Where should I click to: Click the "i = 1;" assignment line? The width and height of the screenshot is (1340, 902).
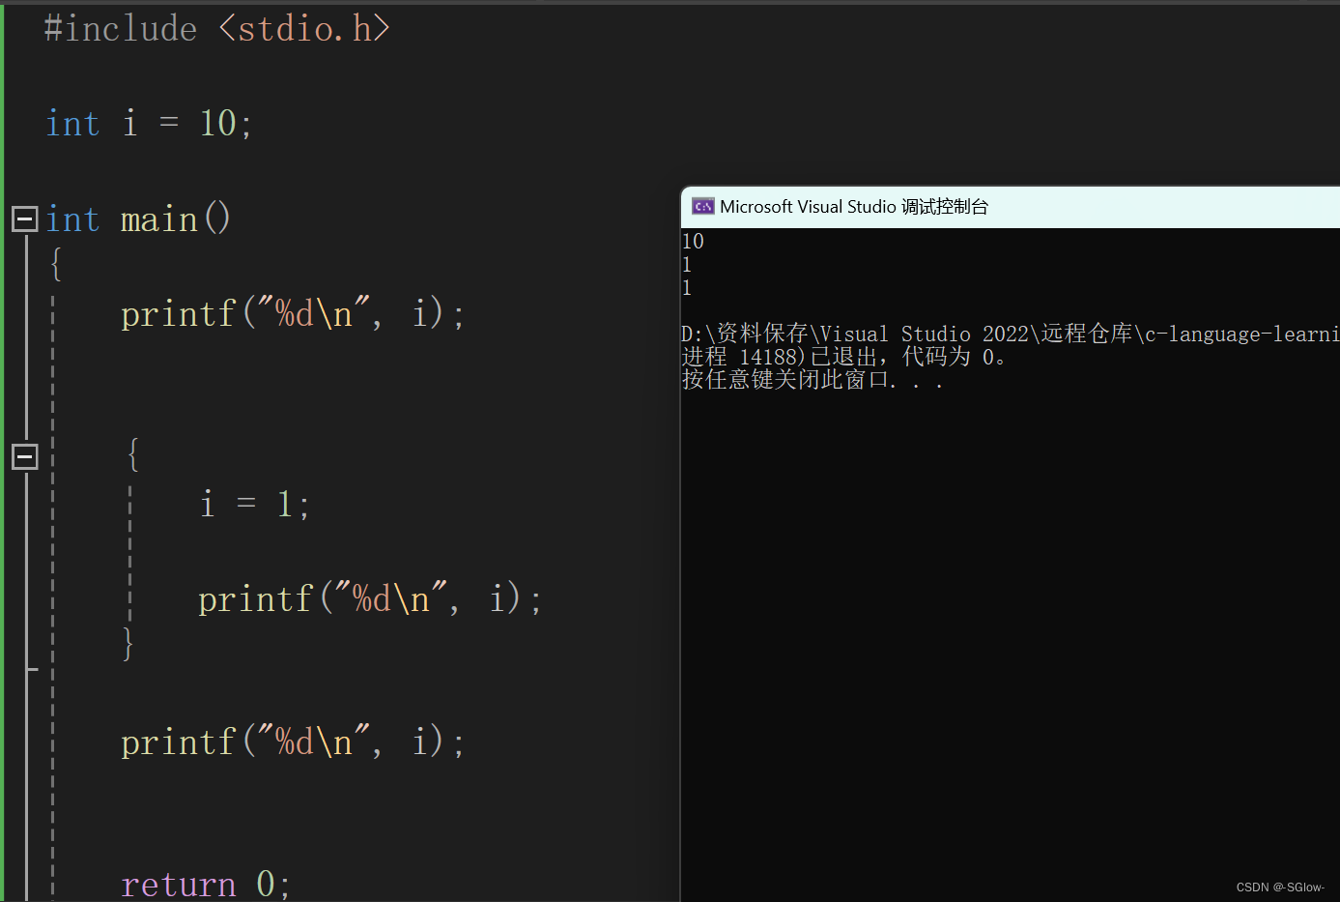(255, 504)
